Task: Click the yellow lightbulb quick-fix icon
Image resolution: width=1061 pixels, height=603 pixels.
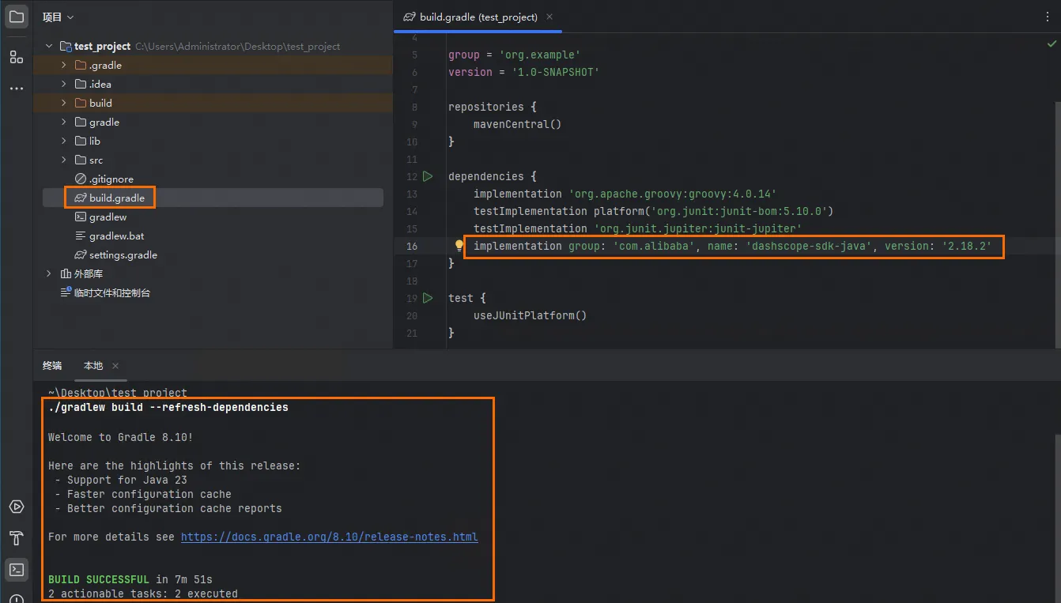Action: (459, 246)
